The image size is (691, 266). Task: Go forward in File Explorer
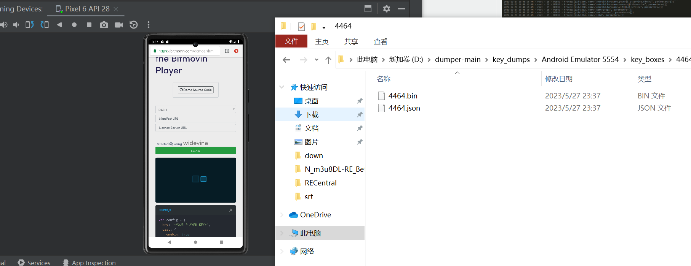coord(304,60)
